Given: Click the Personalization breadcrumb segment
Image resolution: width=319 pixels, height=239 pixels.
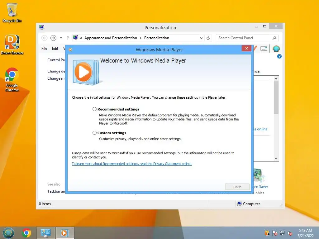Looking at the screenshot, I should click(x=157, y=38).
